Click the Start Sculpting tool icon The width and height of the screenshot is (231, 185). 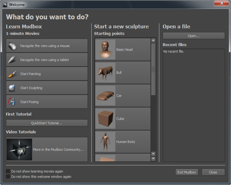point(12,88)
